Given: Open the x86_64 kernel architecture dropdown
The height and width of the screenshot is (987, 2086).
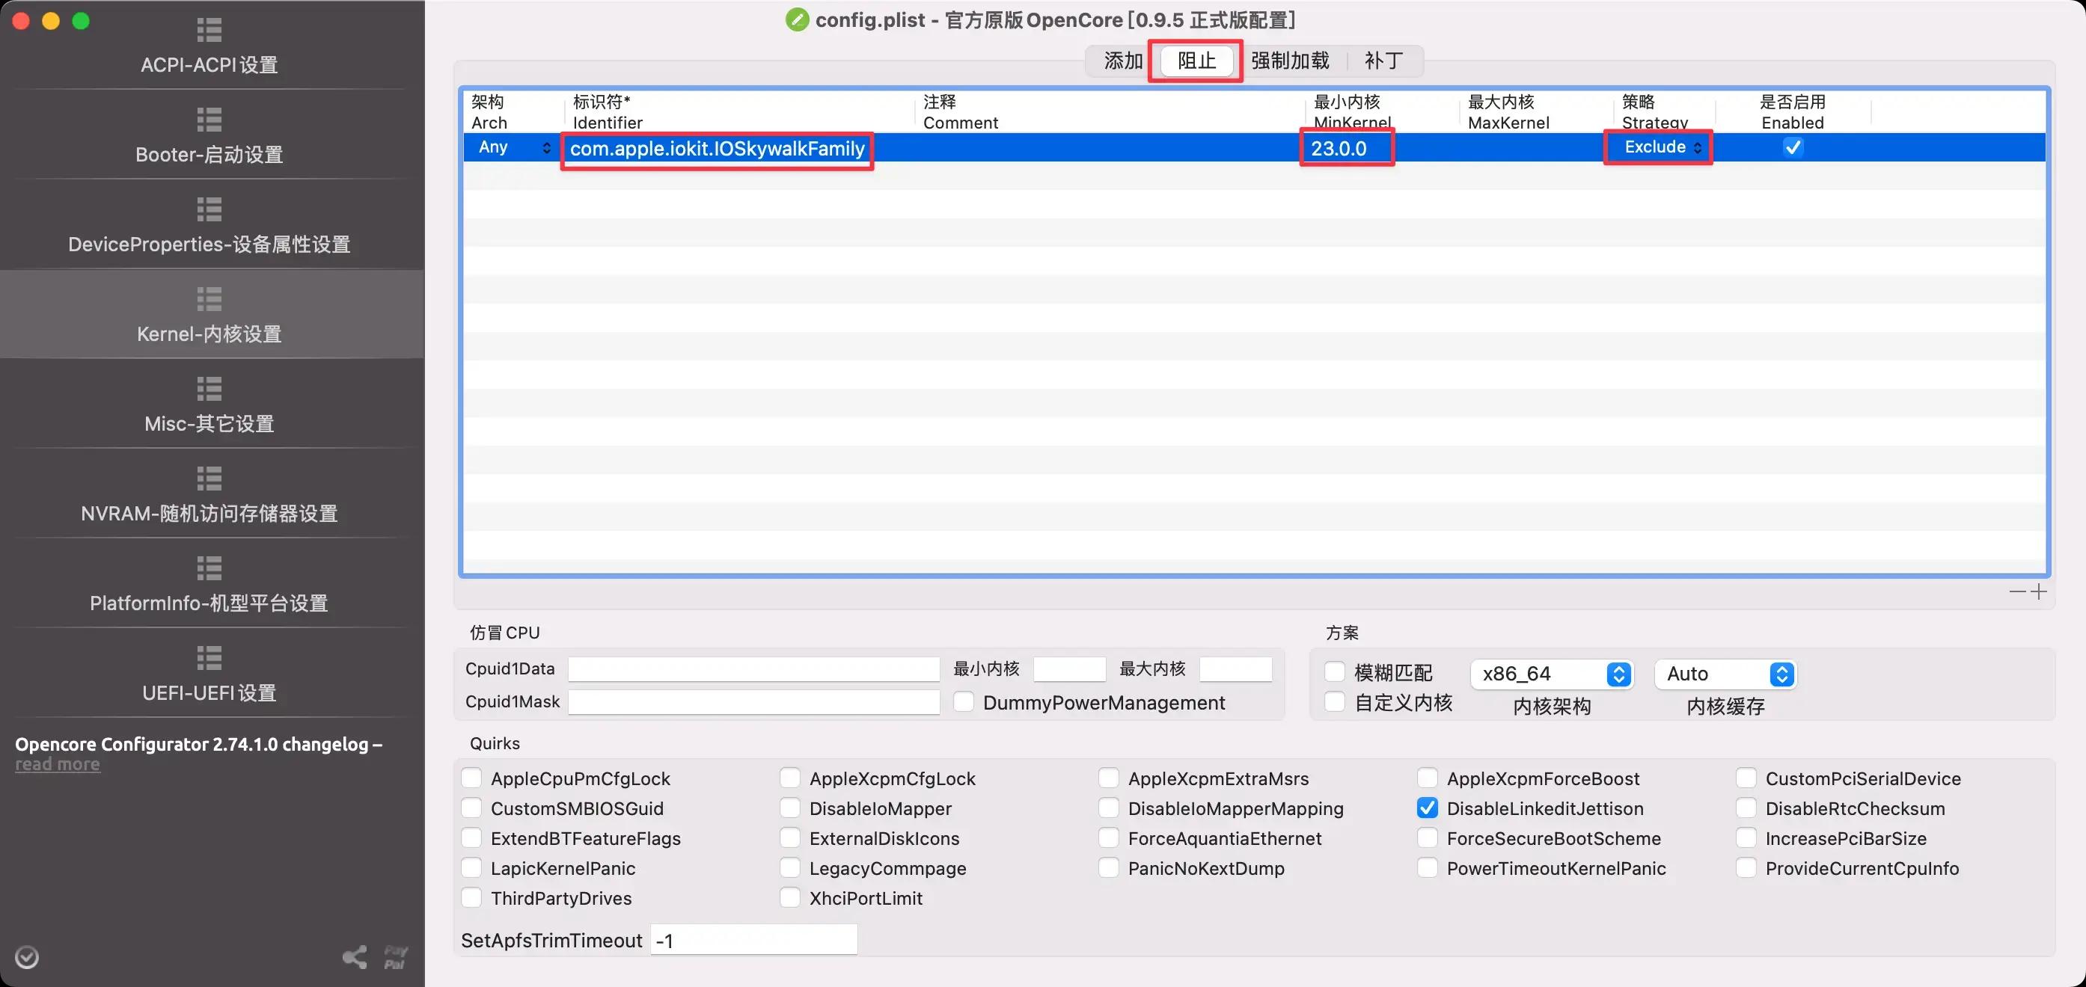Looking at the screenshot, I should (1551, 674).
